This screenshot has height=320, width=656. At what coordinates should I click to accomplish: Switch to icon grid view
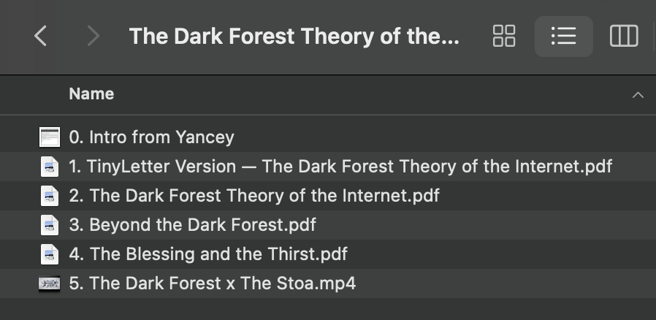(504, 36)
